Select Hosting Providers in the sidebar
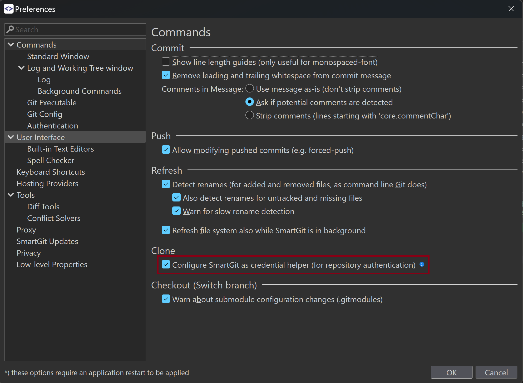 [47, 183]
